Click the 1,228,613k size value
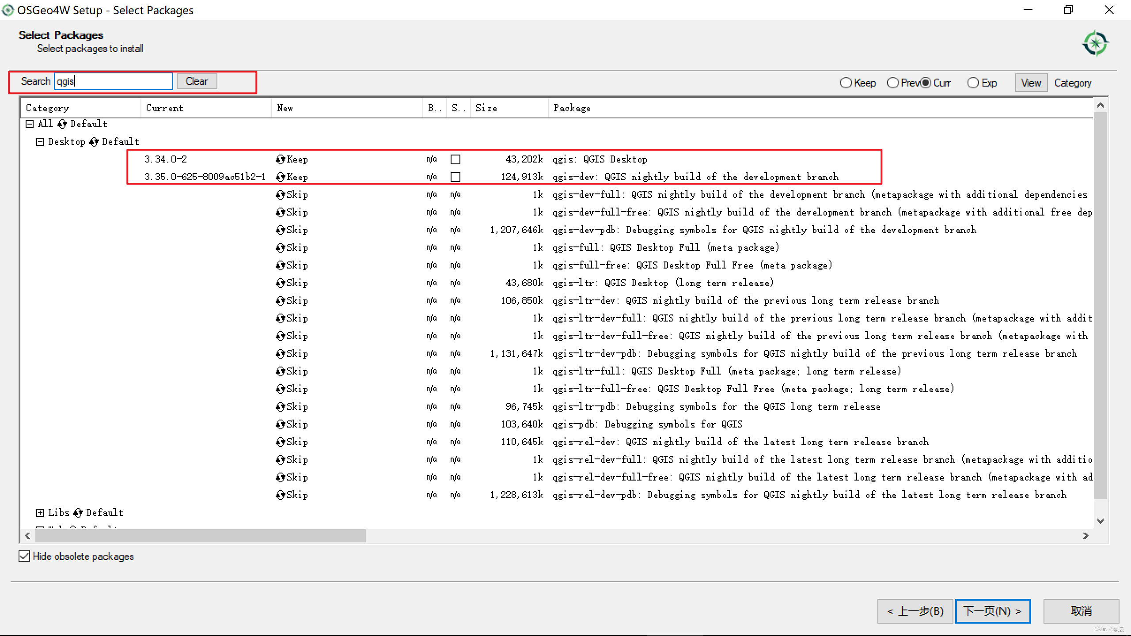Image resolution: width=1131 pixels, height=636 pixels. coord(516,495)
